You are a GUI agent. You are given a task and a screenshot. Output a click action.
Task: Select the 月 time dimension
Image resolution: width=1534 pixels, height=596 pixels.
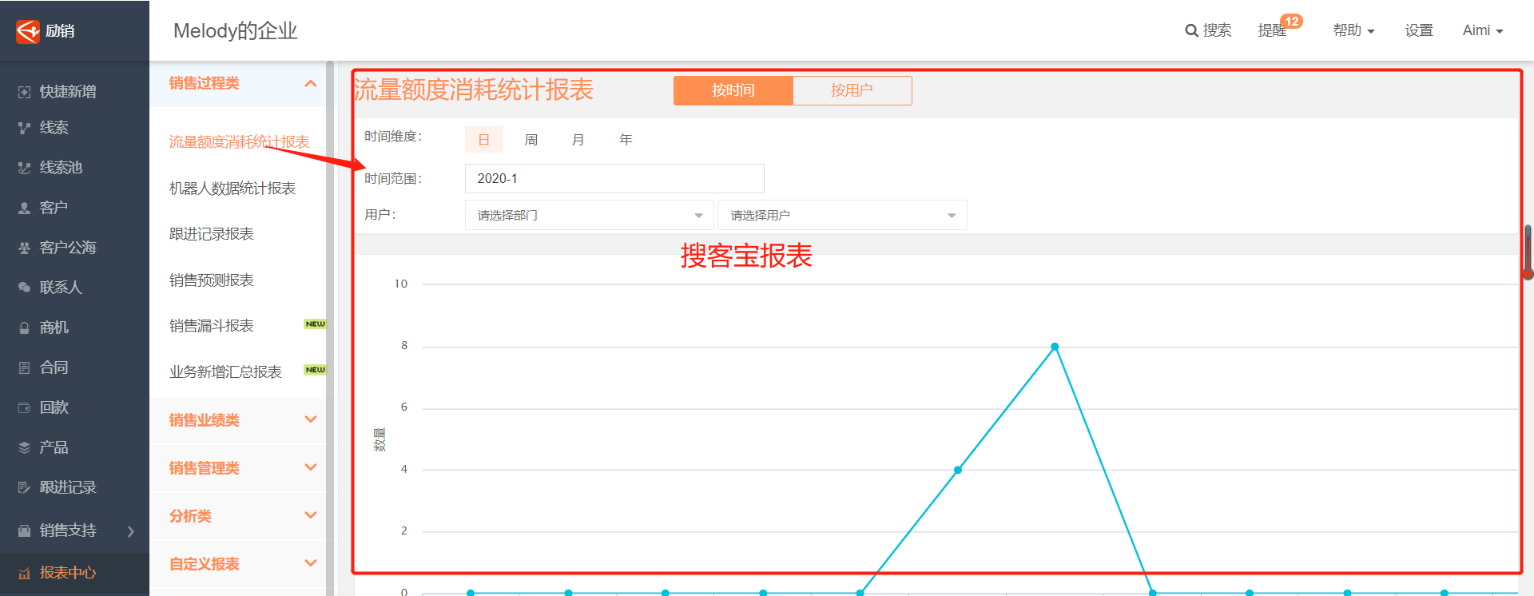pos(578,140)
